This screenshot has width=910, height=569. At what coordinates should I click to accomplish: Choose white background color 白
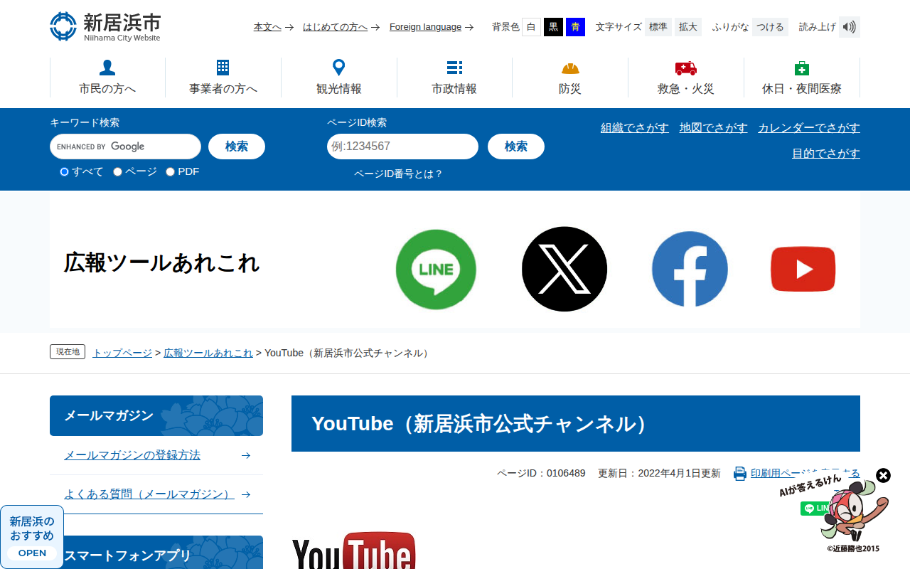click(531, 27)
